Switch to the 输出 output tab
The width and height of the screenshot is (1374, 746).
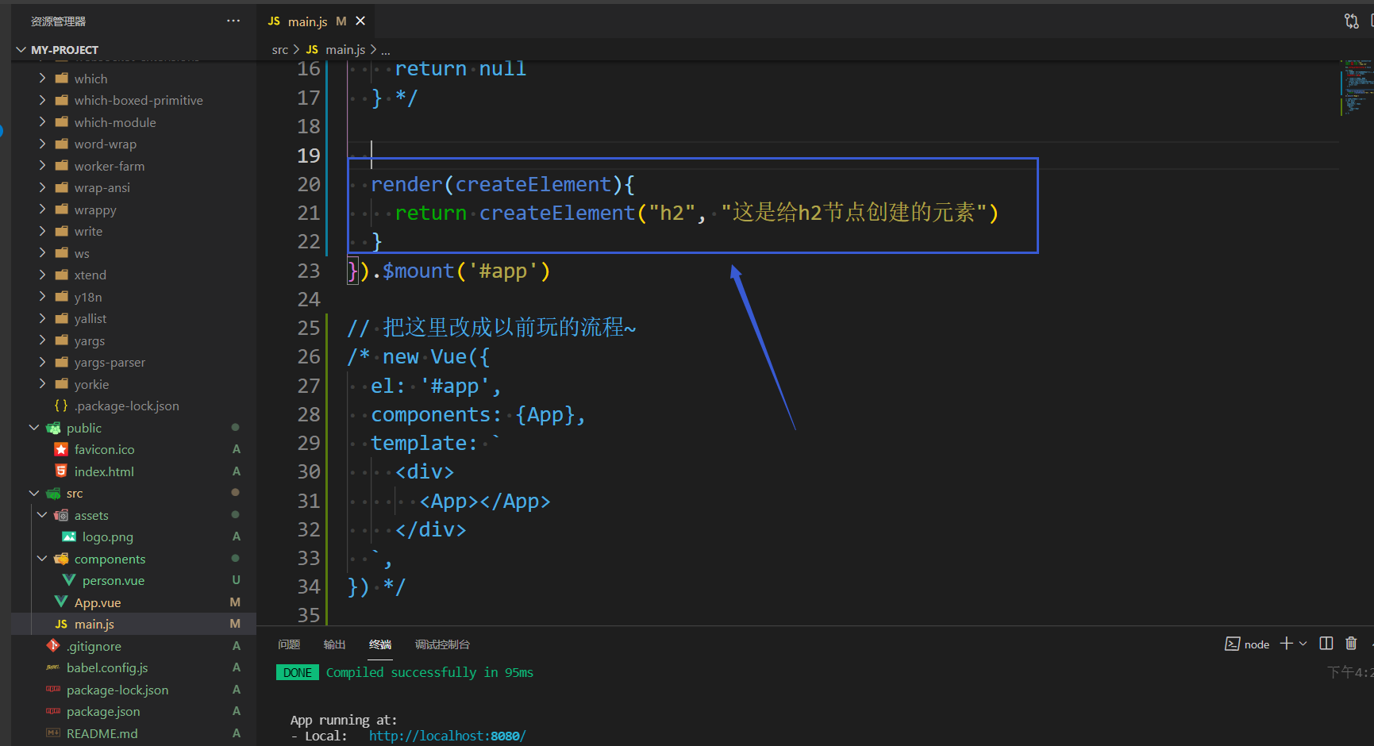coord(334,644)
